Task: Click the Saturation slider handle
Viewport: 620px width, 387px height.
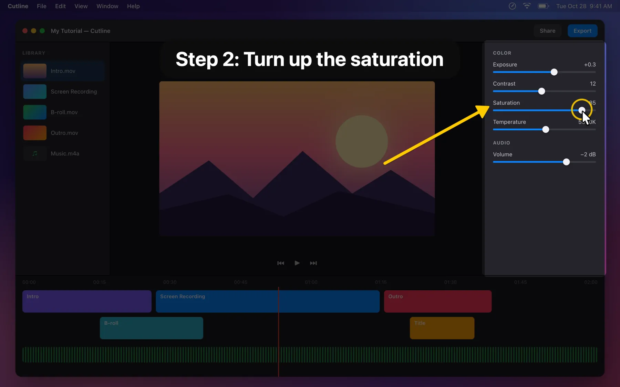Action: point(581,110)
